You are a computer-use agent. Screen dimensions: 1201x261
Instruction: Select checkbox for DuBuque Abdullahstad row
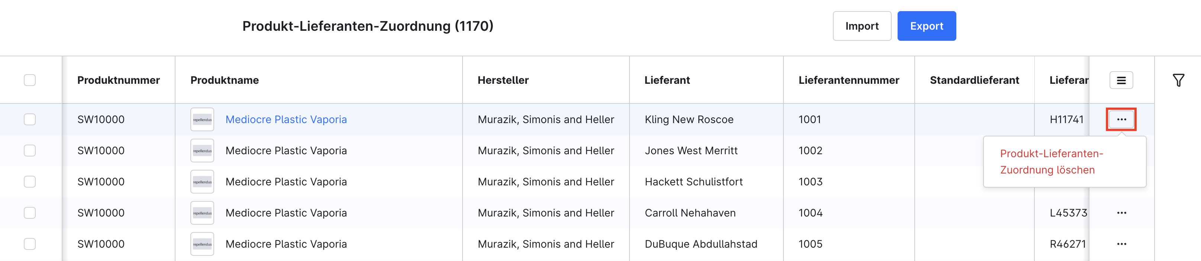tap(30, 244)
